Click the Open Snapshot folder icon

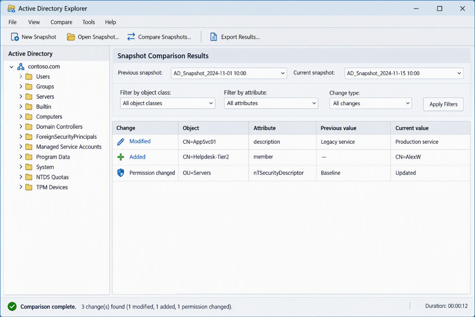click(71, 37)
